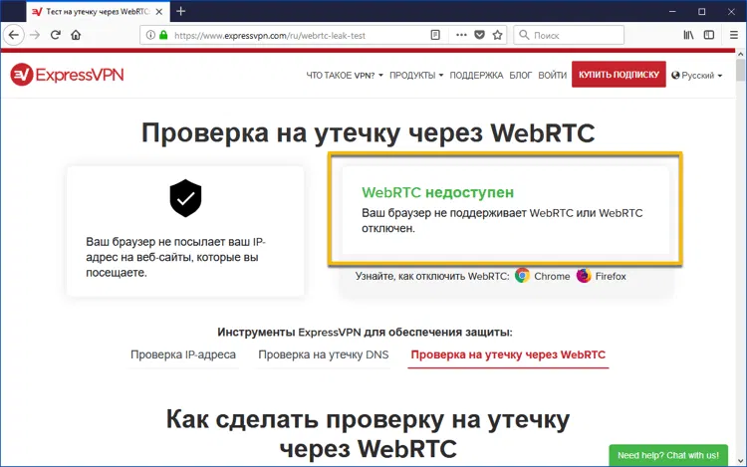Screen dimensions: 747x467
Task: Click the WebRTC недоступен heading
Action: [438, 192]
